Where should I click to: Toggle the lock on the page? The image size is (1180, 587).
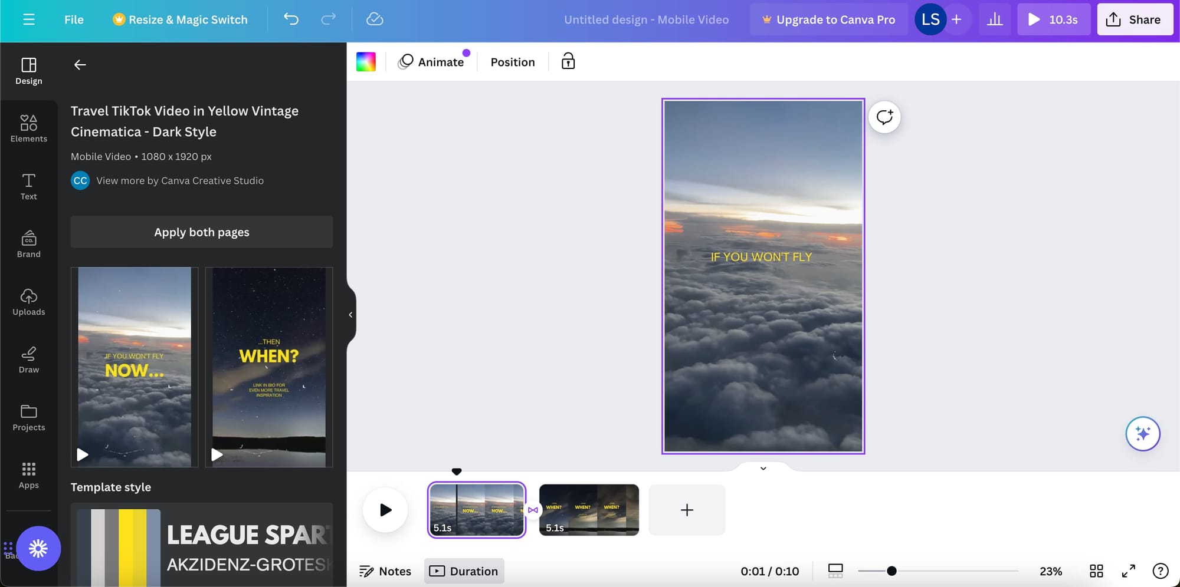[568, 61]
